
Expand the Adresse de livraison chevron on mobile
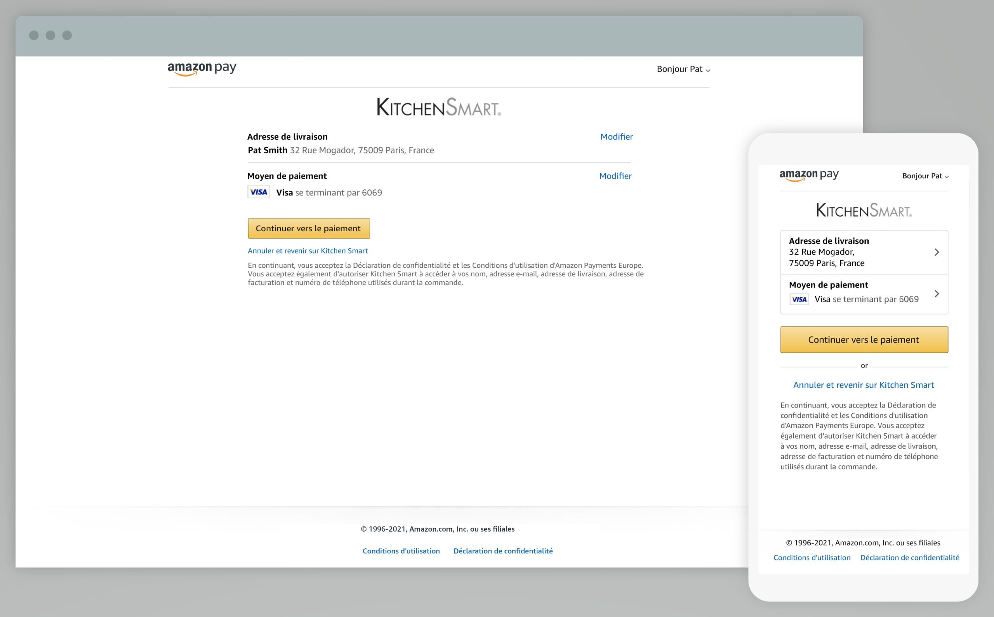tap(937, 252)
